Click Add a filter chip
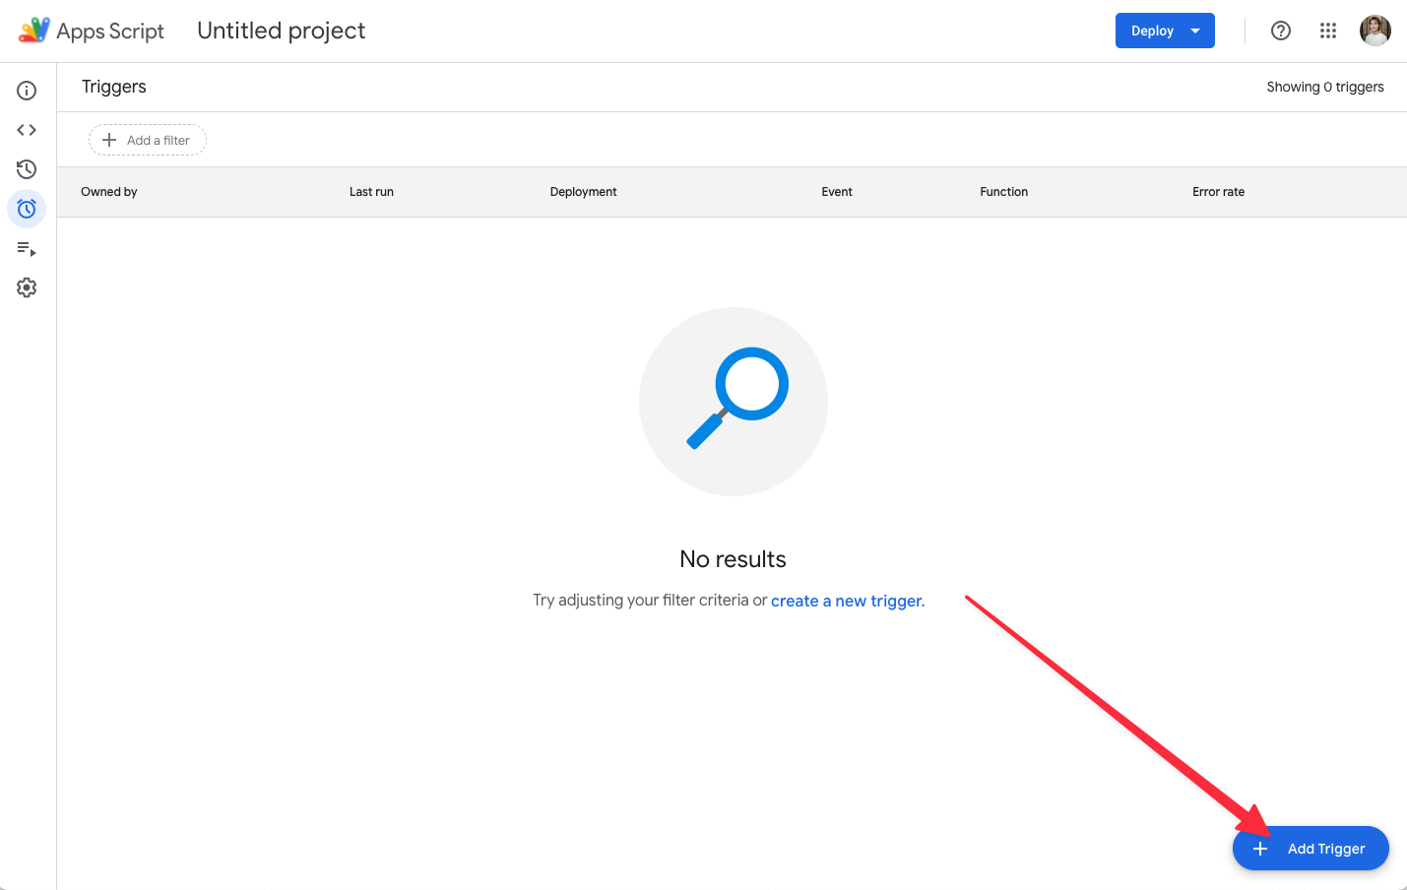 [x=148, y=140]
